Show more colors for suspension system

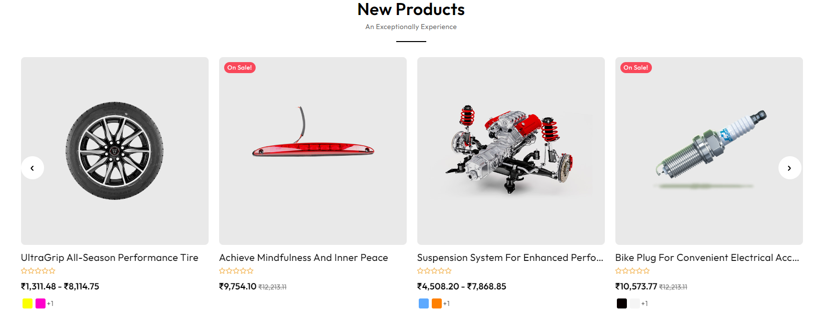point(447,303)
